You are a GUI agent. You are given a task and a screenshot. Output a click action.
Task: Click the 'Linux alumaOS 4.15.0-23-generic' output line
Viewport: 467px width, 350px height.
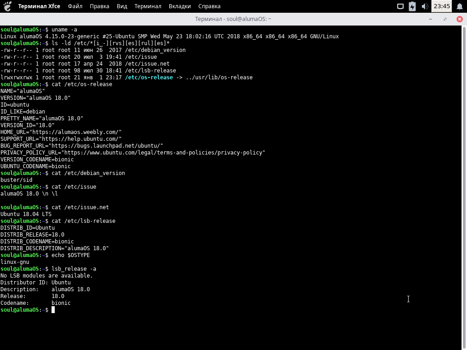click(170, 36)
